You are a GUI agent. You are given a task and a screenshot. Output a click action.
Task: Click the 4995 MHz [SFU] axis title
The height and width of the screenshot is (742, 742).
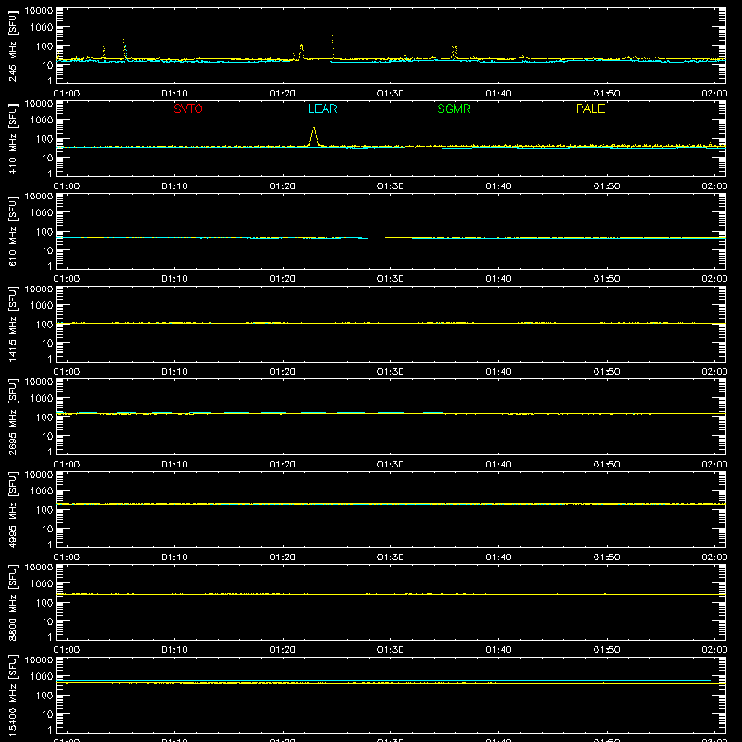(x=13, y=509)
